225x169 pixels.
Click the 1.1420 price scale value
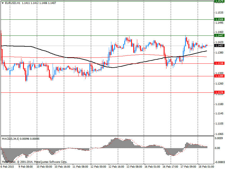219,42
